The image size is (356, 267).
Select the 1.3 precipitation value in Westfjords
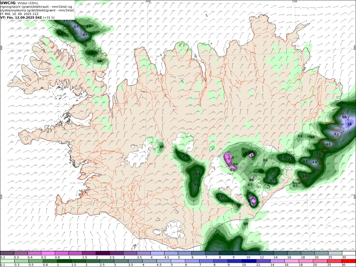pos(91,53)
